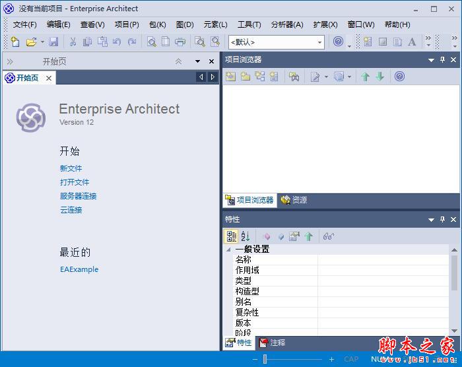Image resolution: width=462 pixels, height=367 pixels.
Task: Click New Diagram icon in Project Browser
Action: click(x=260, y=77)
